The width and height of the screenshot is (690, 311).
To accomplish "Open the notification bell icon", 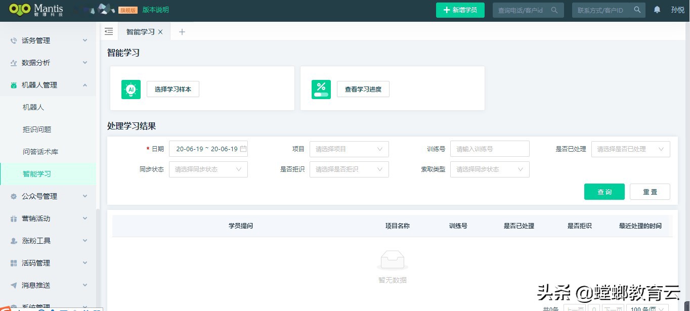I will click(x=656, y=10).
